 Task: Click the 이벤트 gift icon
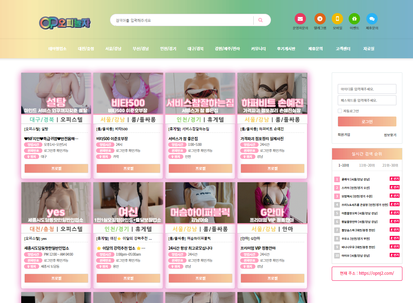(354, 19)
